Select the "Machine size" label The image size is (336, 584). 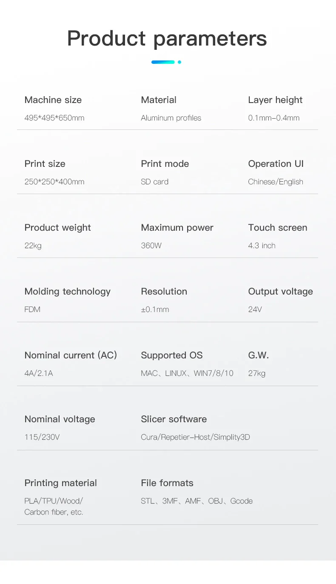click(53, 100)
